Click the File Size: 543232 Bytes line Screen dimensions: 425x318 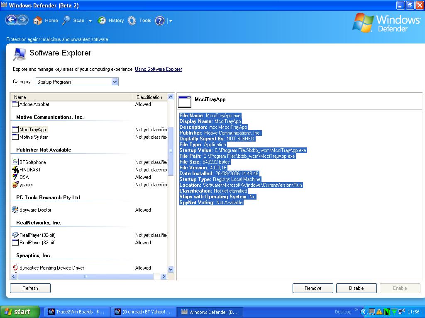(x=205, y=162)
